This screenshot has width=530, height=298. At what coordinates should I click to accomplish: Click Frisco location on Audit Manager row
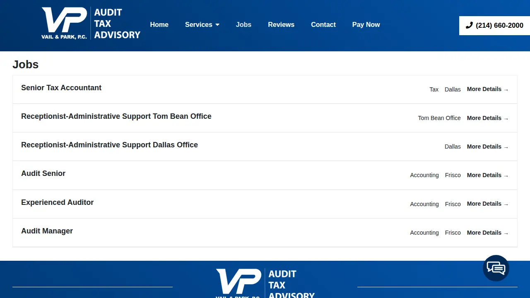pyautogui.click(x=453, y=233)
